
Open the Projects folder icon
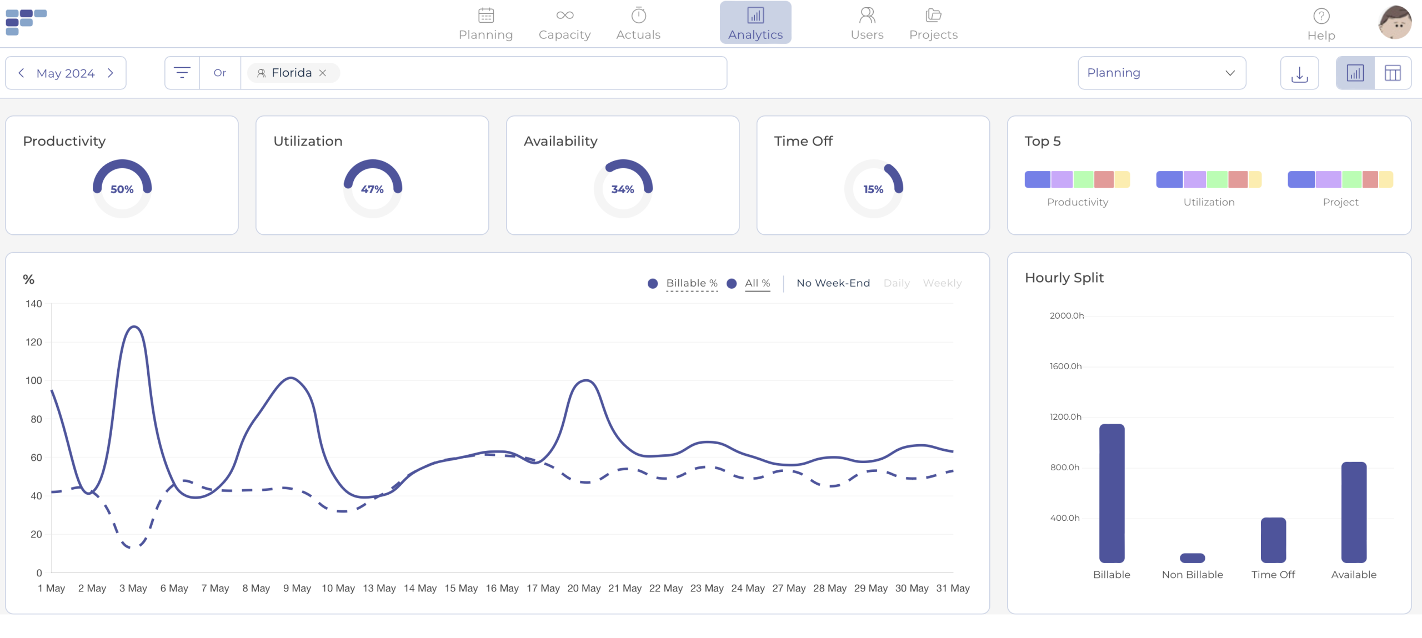[933, 16]
